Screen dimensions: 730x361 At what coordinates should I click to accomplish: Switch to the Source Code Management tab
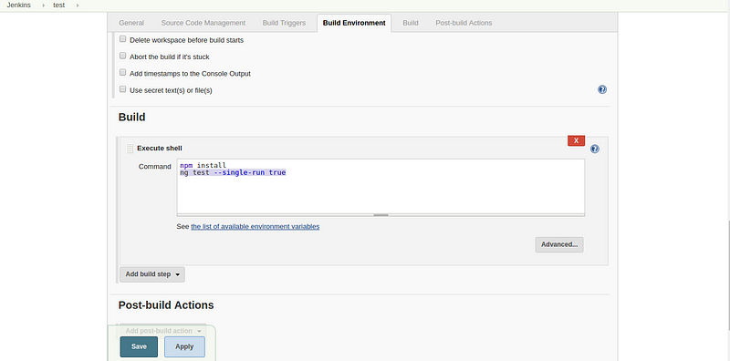point(203,23)
